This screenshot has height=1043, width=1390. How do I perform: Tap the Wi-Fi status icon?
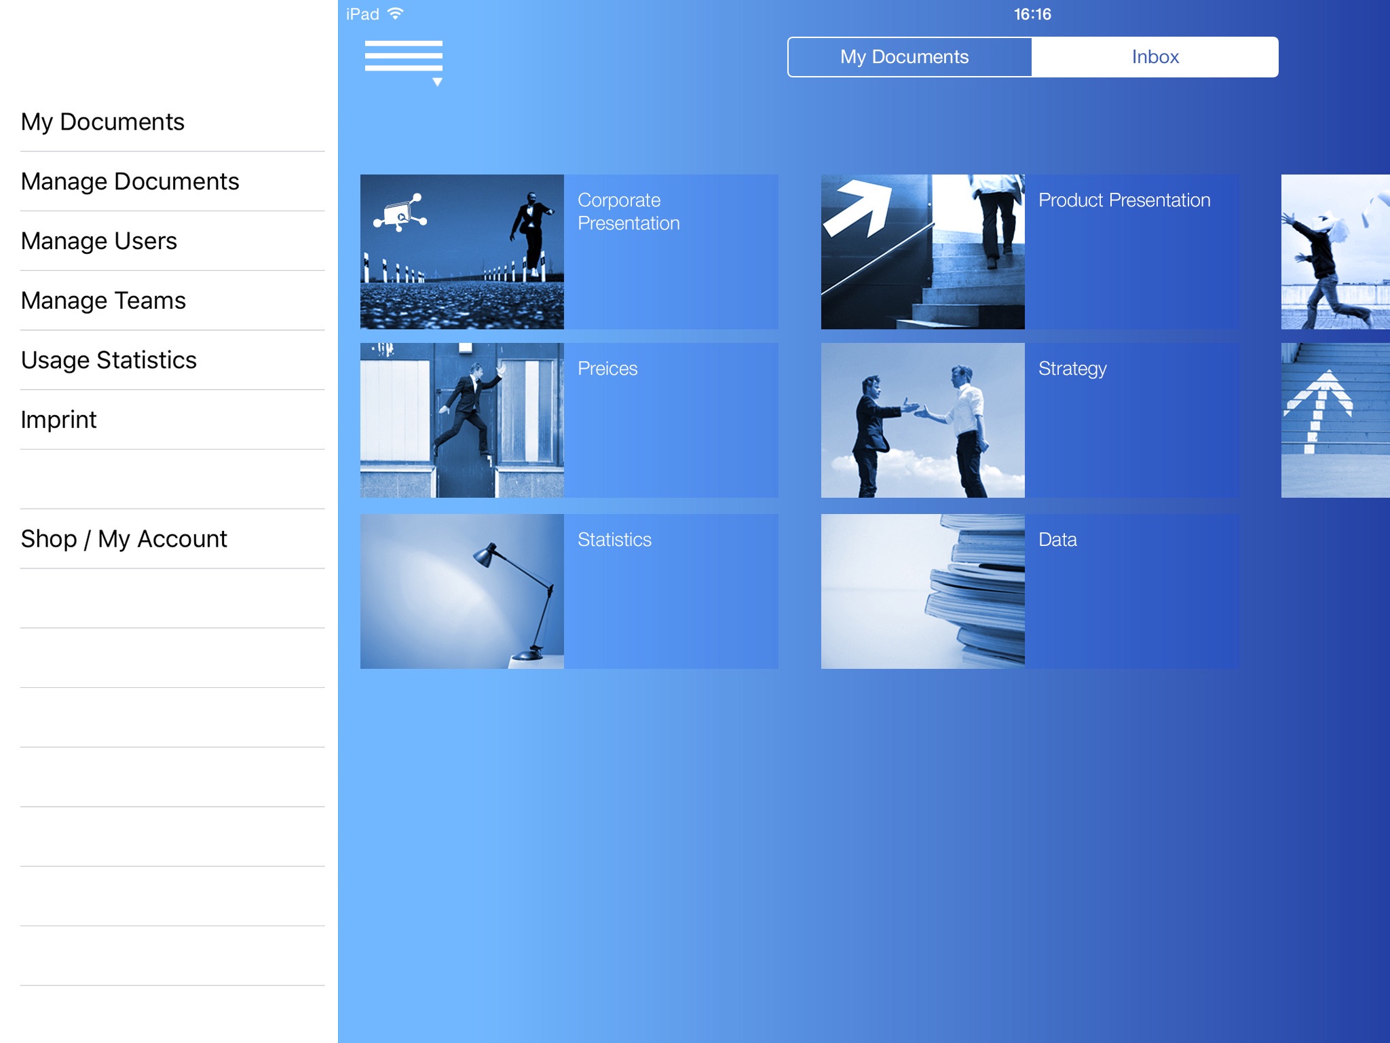tap(395, 14)
